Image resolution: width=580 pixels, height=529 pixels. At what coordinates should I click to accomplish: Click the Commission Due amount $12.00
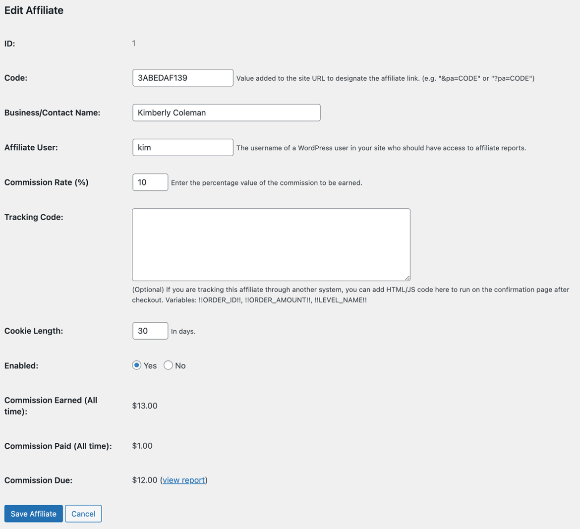coord(144,480)
